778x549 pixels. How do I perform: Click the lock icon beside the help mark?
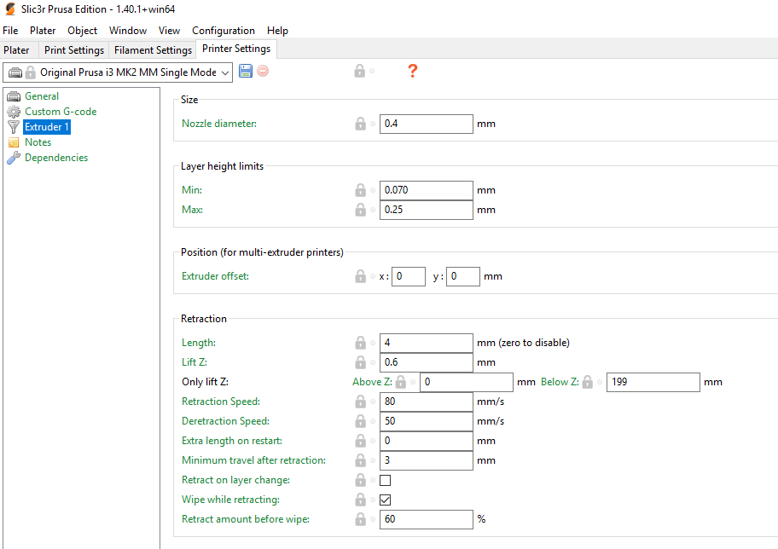pyautogui.click(x=360, y=72)
